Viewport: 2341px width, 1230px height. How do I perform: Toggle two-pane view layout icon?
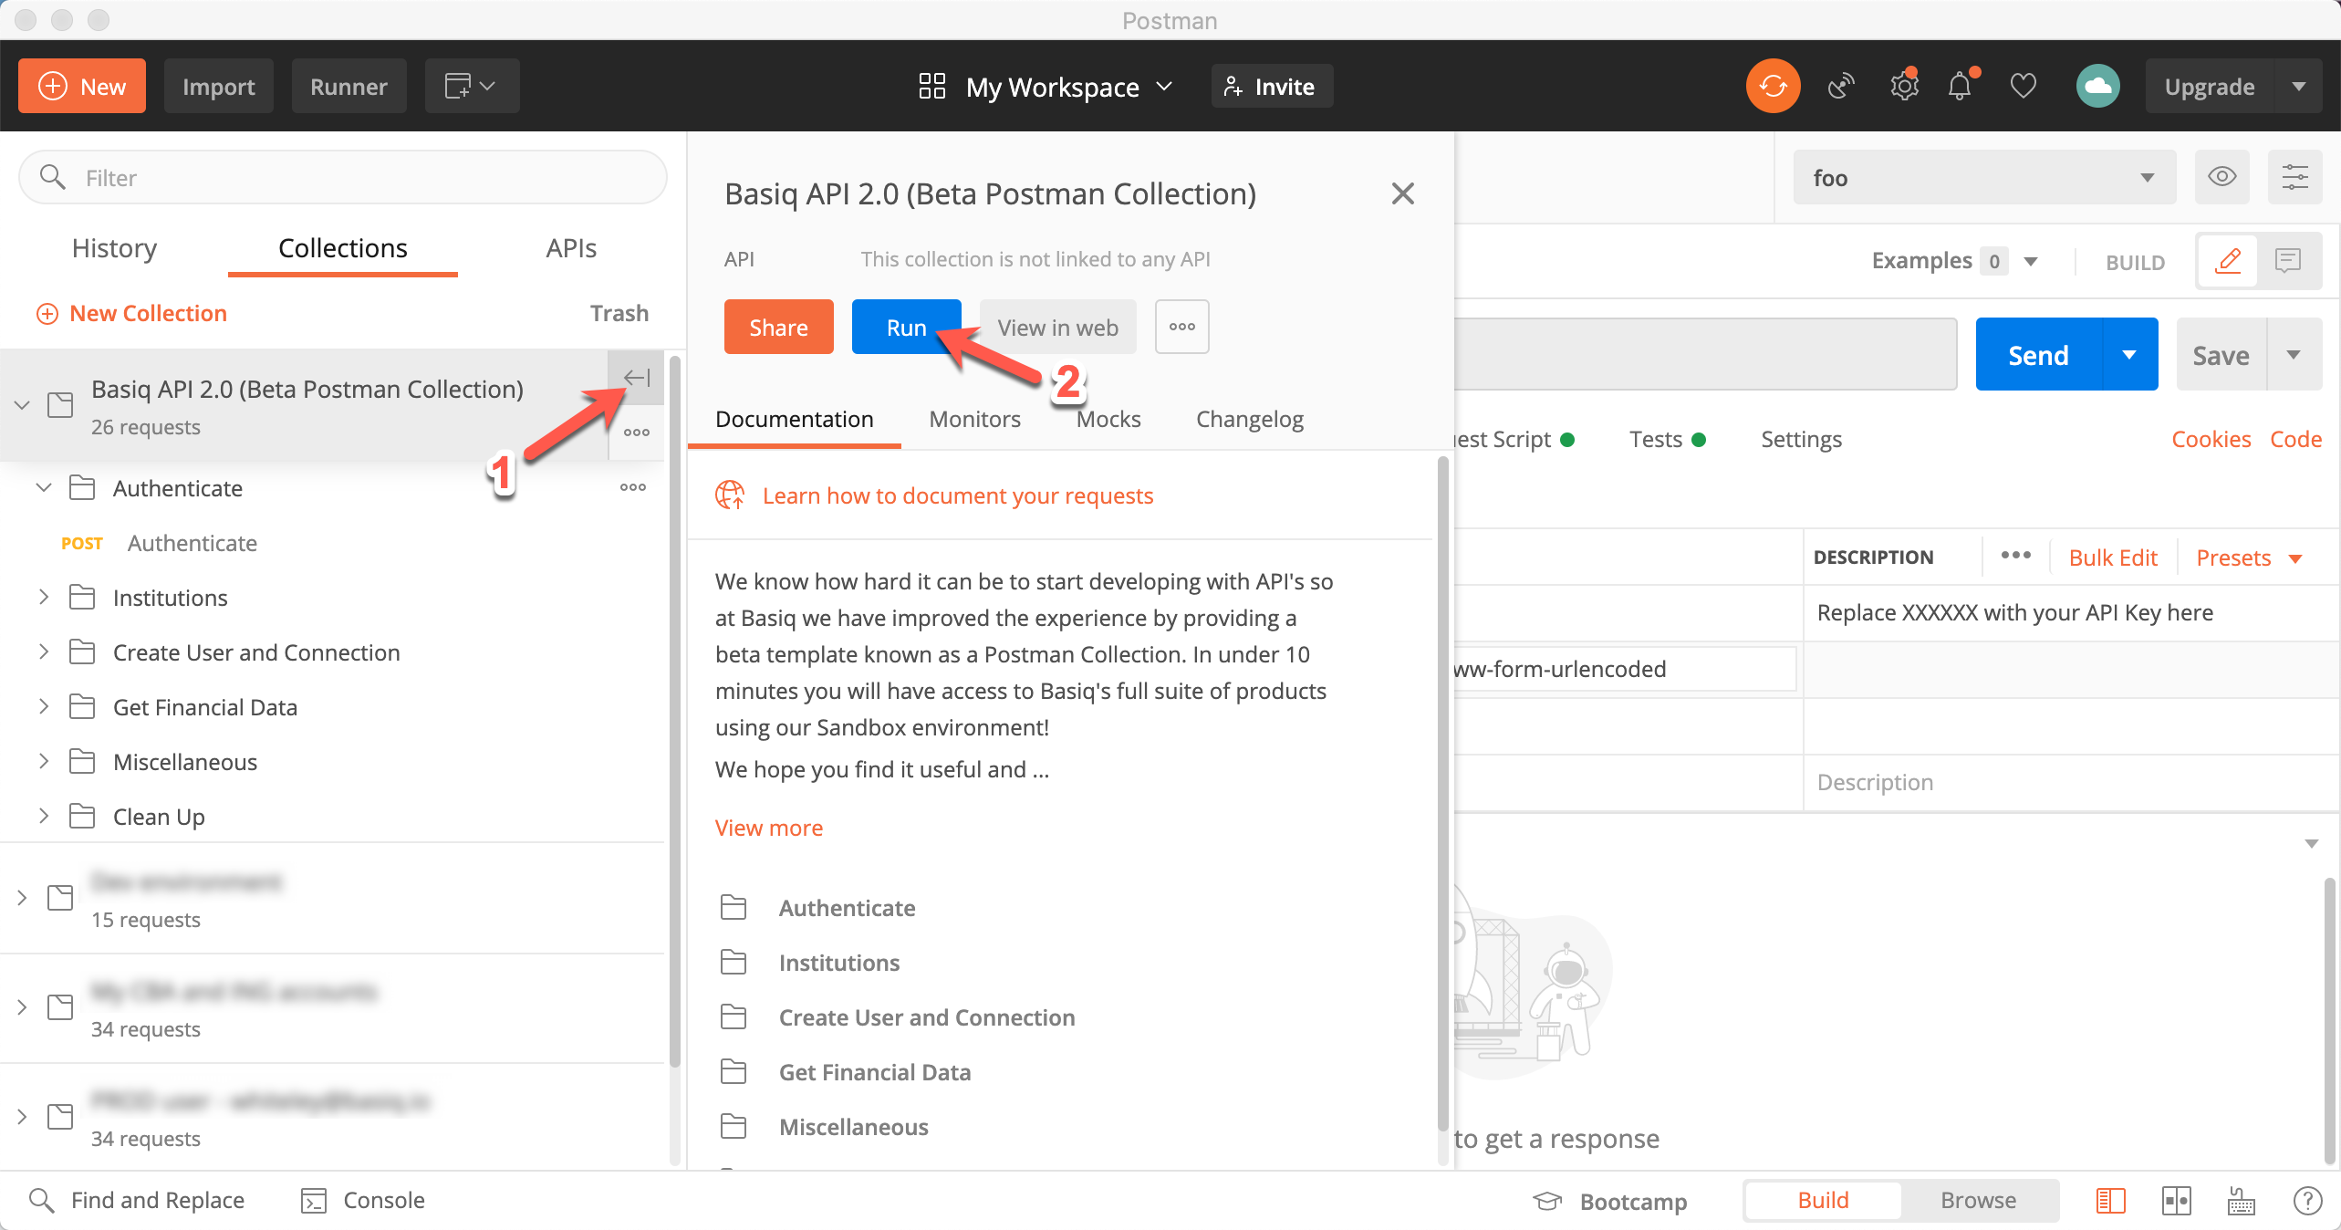pos(2176,1201)
